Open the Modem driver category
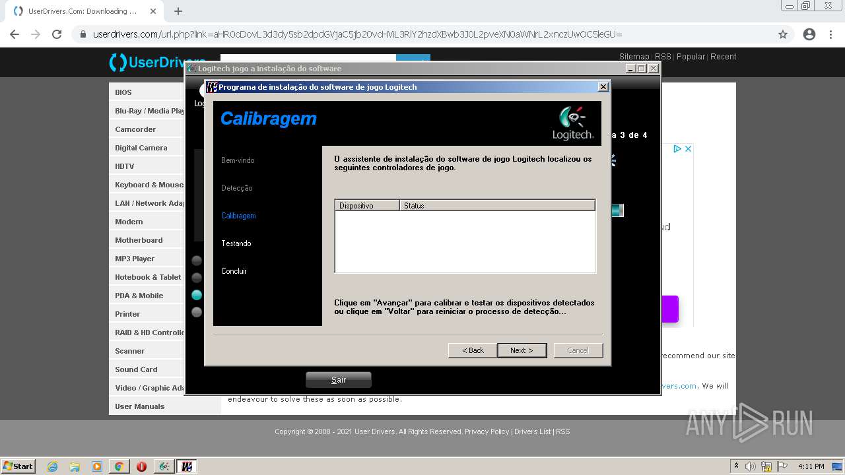This screenshot has width=845, height=475. click(129, 222)
